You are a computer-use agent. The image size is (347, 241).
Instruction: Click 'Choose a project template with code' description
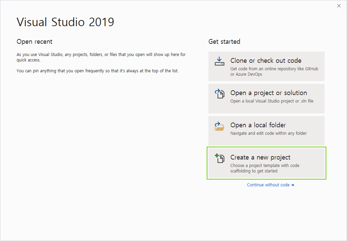265,168
